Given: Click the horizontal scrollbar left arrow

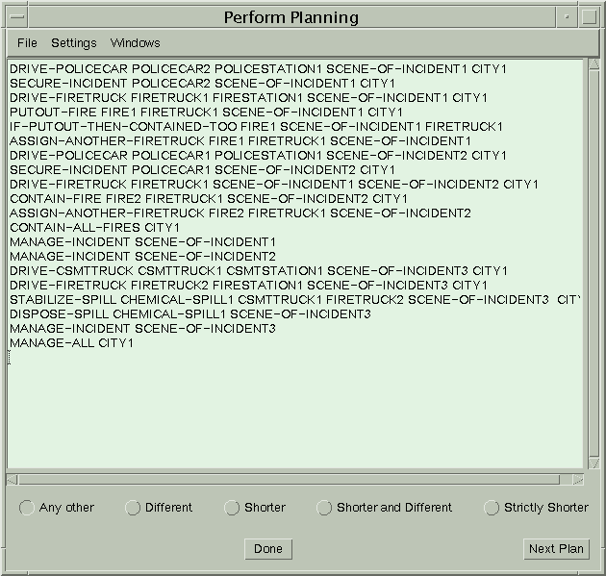Looking at the screenshot, I should pyautogui.click(x=13, y=479).
